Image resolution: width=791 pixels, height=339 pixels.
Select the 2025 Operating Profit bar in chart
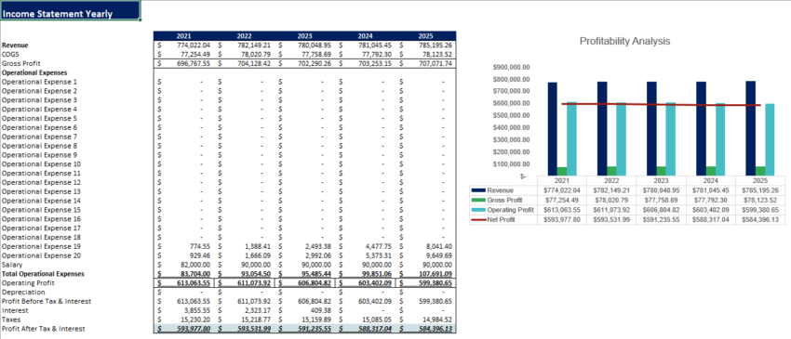click(x=770, y=139)
